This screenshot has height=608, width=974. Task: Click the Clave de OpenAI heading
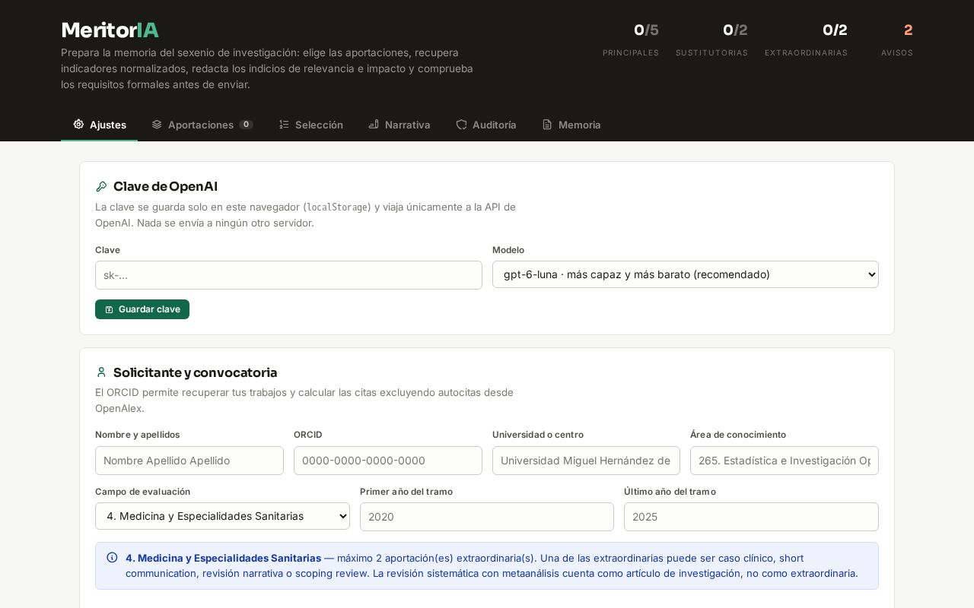pyautogui.click(x=165, y=186)
